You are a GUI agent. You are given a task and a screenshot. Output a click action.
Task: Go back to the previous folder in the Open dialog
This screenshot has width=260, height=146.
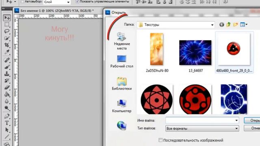point(222,25)
